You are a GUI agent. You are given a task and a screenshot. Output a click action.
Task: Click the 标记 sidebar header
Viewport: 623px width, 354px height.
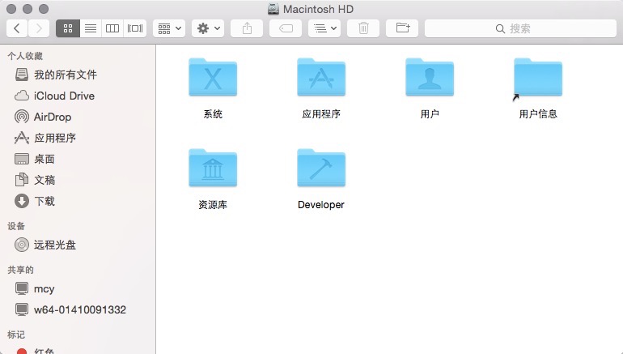[x=16, y=335]
